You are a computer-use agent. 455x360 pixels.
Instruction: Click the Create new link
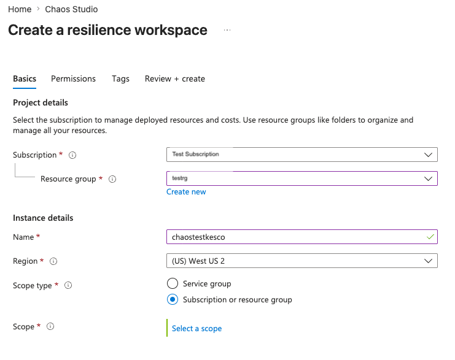tap(186, 191)
